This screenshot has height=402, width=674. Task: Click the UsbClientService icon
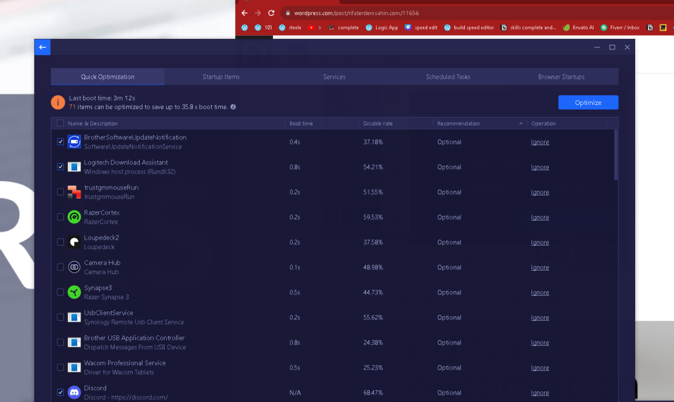[x=74, y=318]
